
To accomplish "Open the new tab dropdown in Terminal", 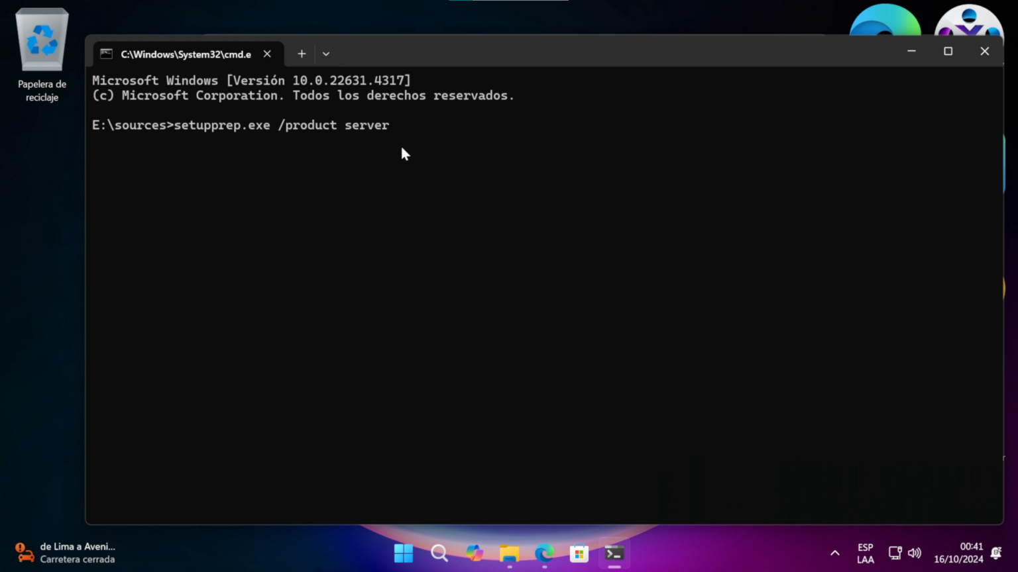I will (x=325, y=53).
